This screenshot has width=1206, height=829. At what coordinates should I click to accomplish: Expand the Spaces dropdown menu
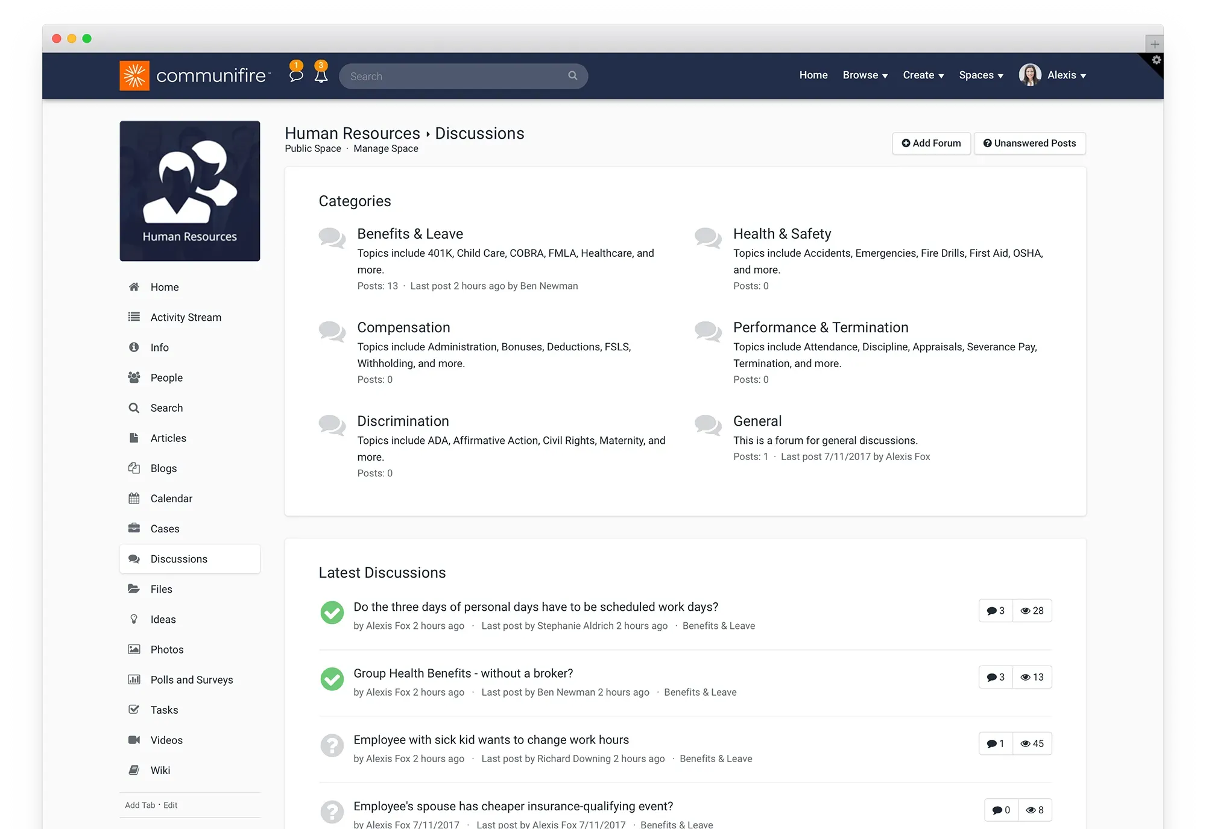tap(981, 75)
